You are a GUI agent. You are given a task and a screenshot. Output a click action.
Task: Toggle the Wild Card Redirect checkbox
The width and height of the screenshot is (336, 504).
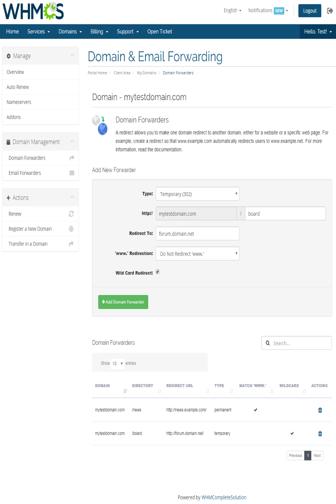[x=157, y=272]
